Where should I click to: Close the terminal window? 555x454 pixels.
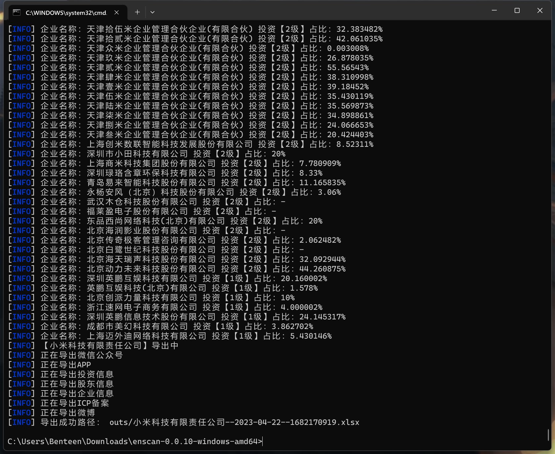point(540,11)
